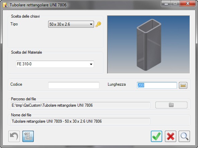This screenshot has height=148, width=198.
Task: Confirm with the green checkmark button
Action: (x=157, y=136)
